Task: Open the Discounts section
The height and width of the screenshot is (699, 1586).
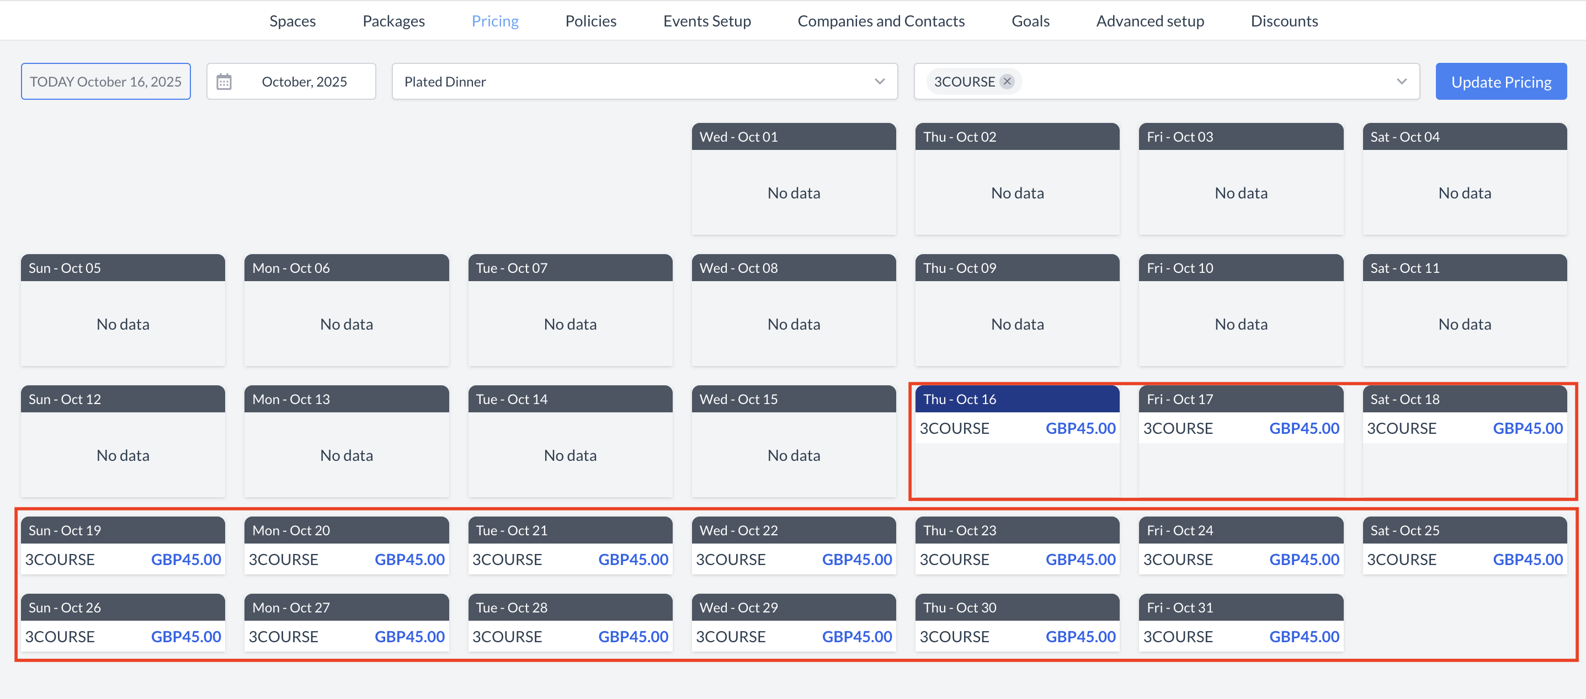Action: pos(1284,20)
